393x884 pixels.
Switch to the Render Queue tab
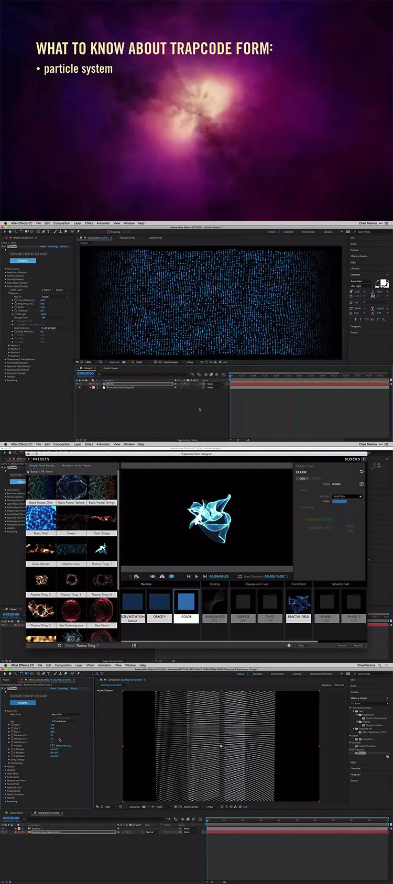point(111,368)
